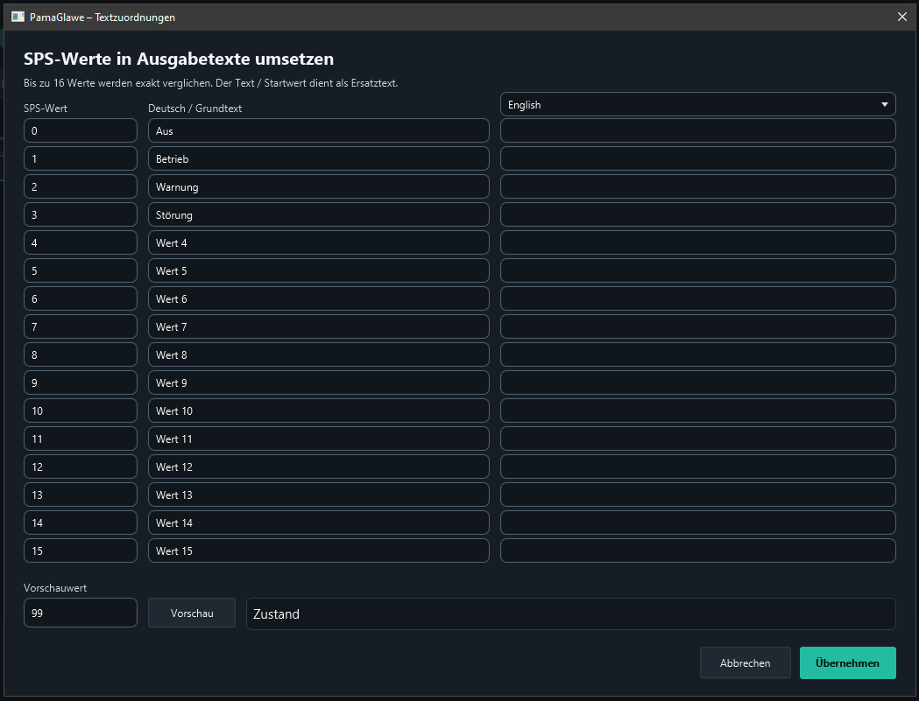Click the heading 'SPS-Werte in Ausgabetexte umsetzen'
The image size is (919, 701).
point(179,59)
